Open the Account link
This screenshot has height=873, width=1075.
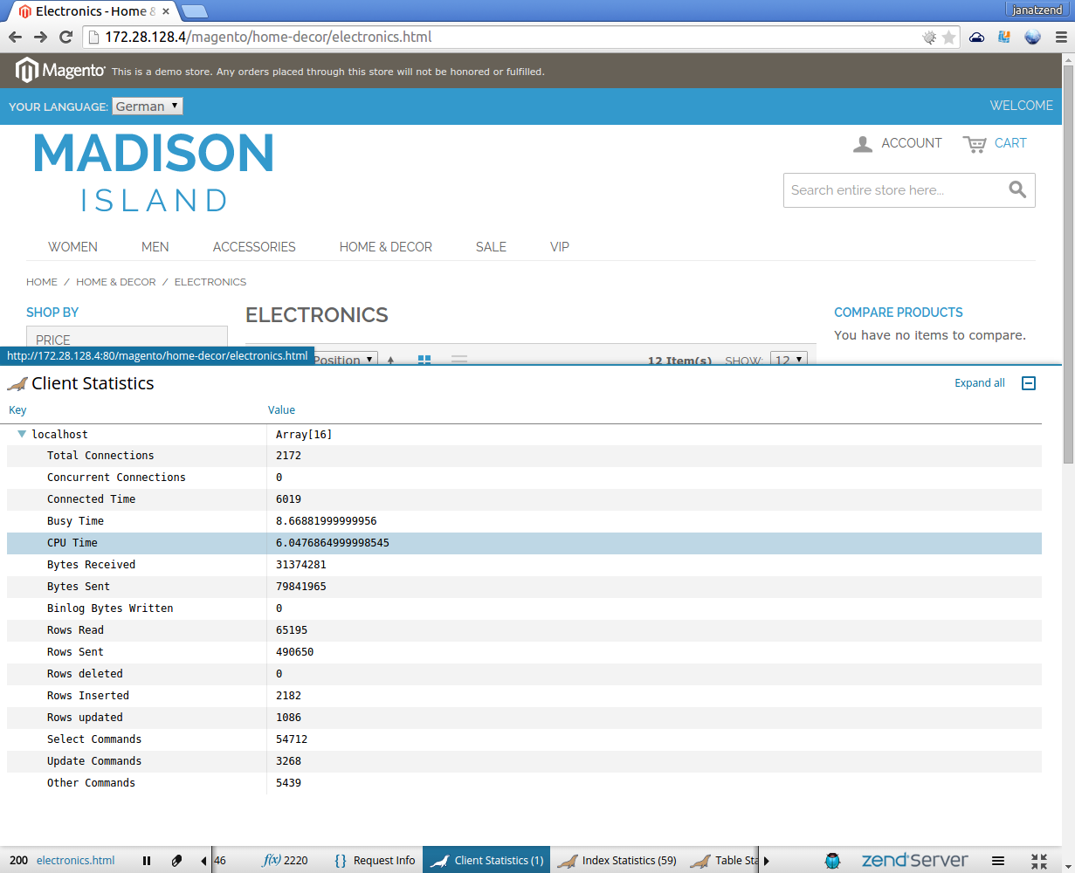point(912,143)
